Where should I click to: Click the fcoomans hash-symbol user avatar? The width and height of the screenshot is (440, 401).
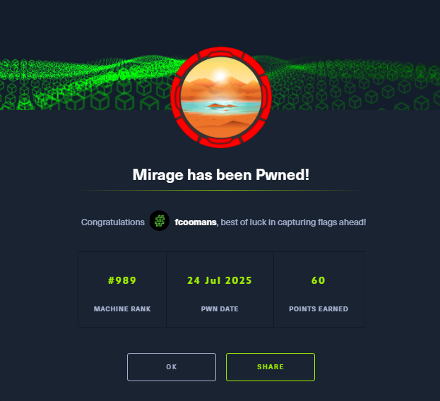pyautogui.click(x=160, y=221)
